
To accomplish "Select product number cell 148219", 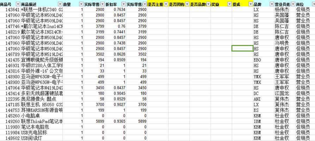I will pos(10,32).
